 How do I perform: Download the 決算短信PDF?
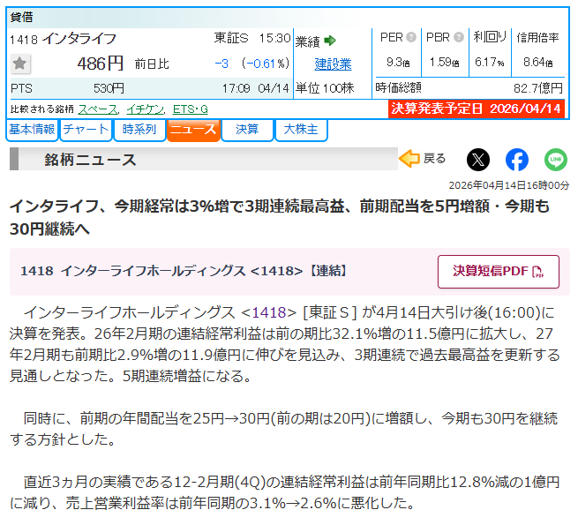pos(499,272)
